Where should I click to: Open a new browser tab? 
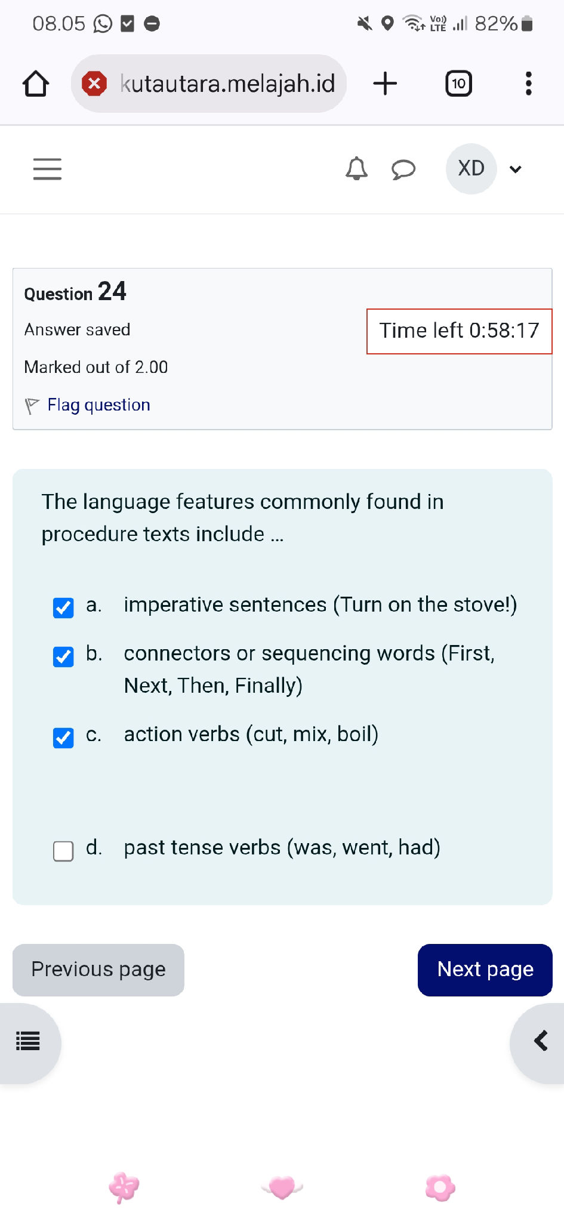(385, 84)
